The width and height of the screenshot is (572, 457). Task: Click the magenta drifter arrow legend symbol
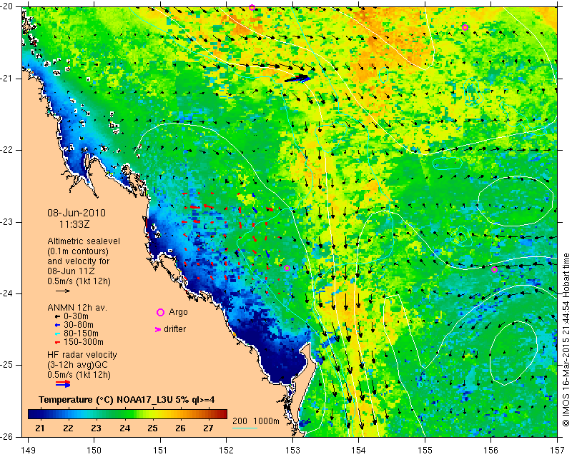click(x=158, y=329)
